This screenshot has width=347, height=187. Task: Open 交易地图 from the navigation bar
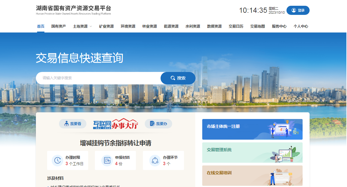tap(257, 26)
